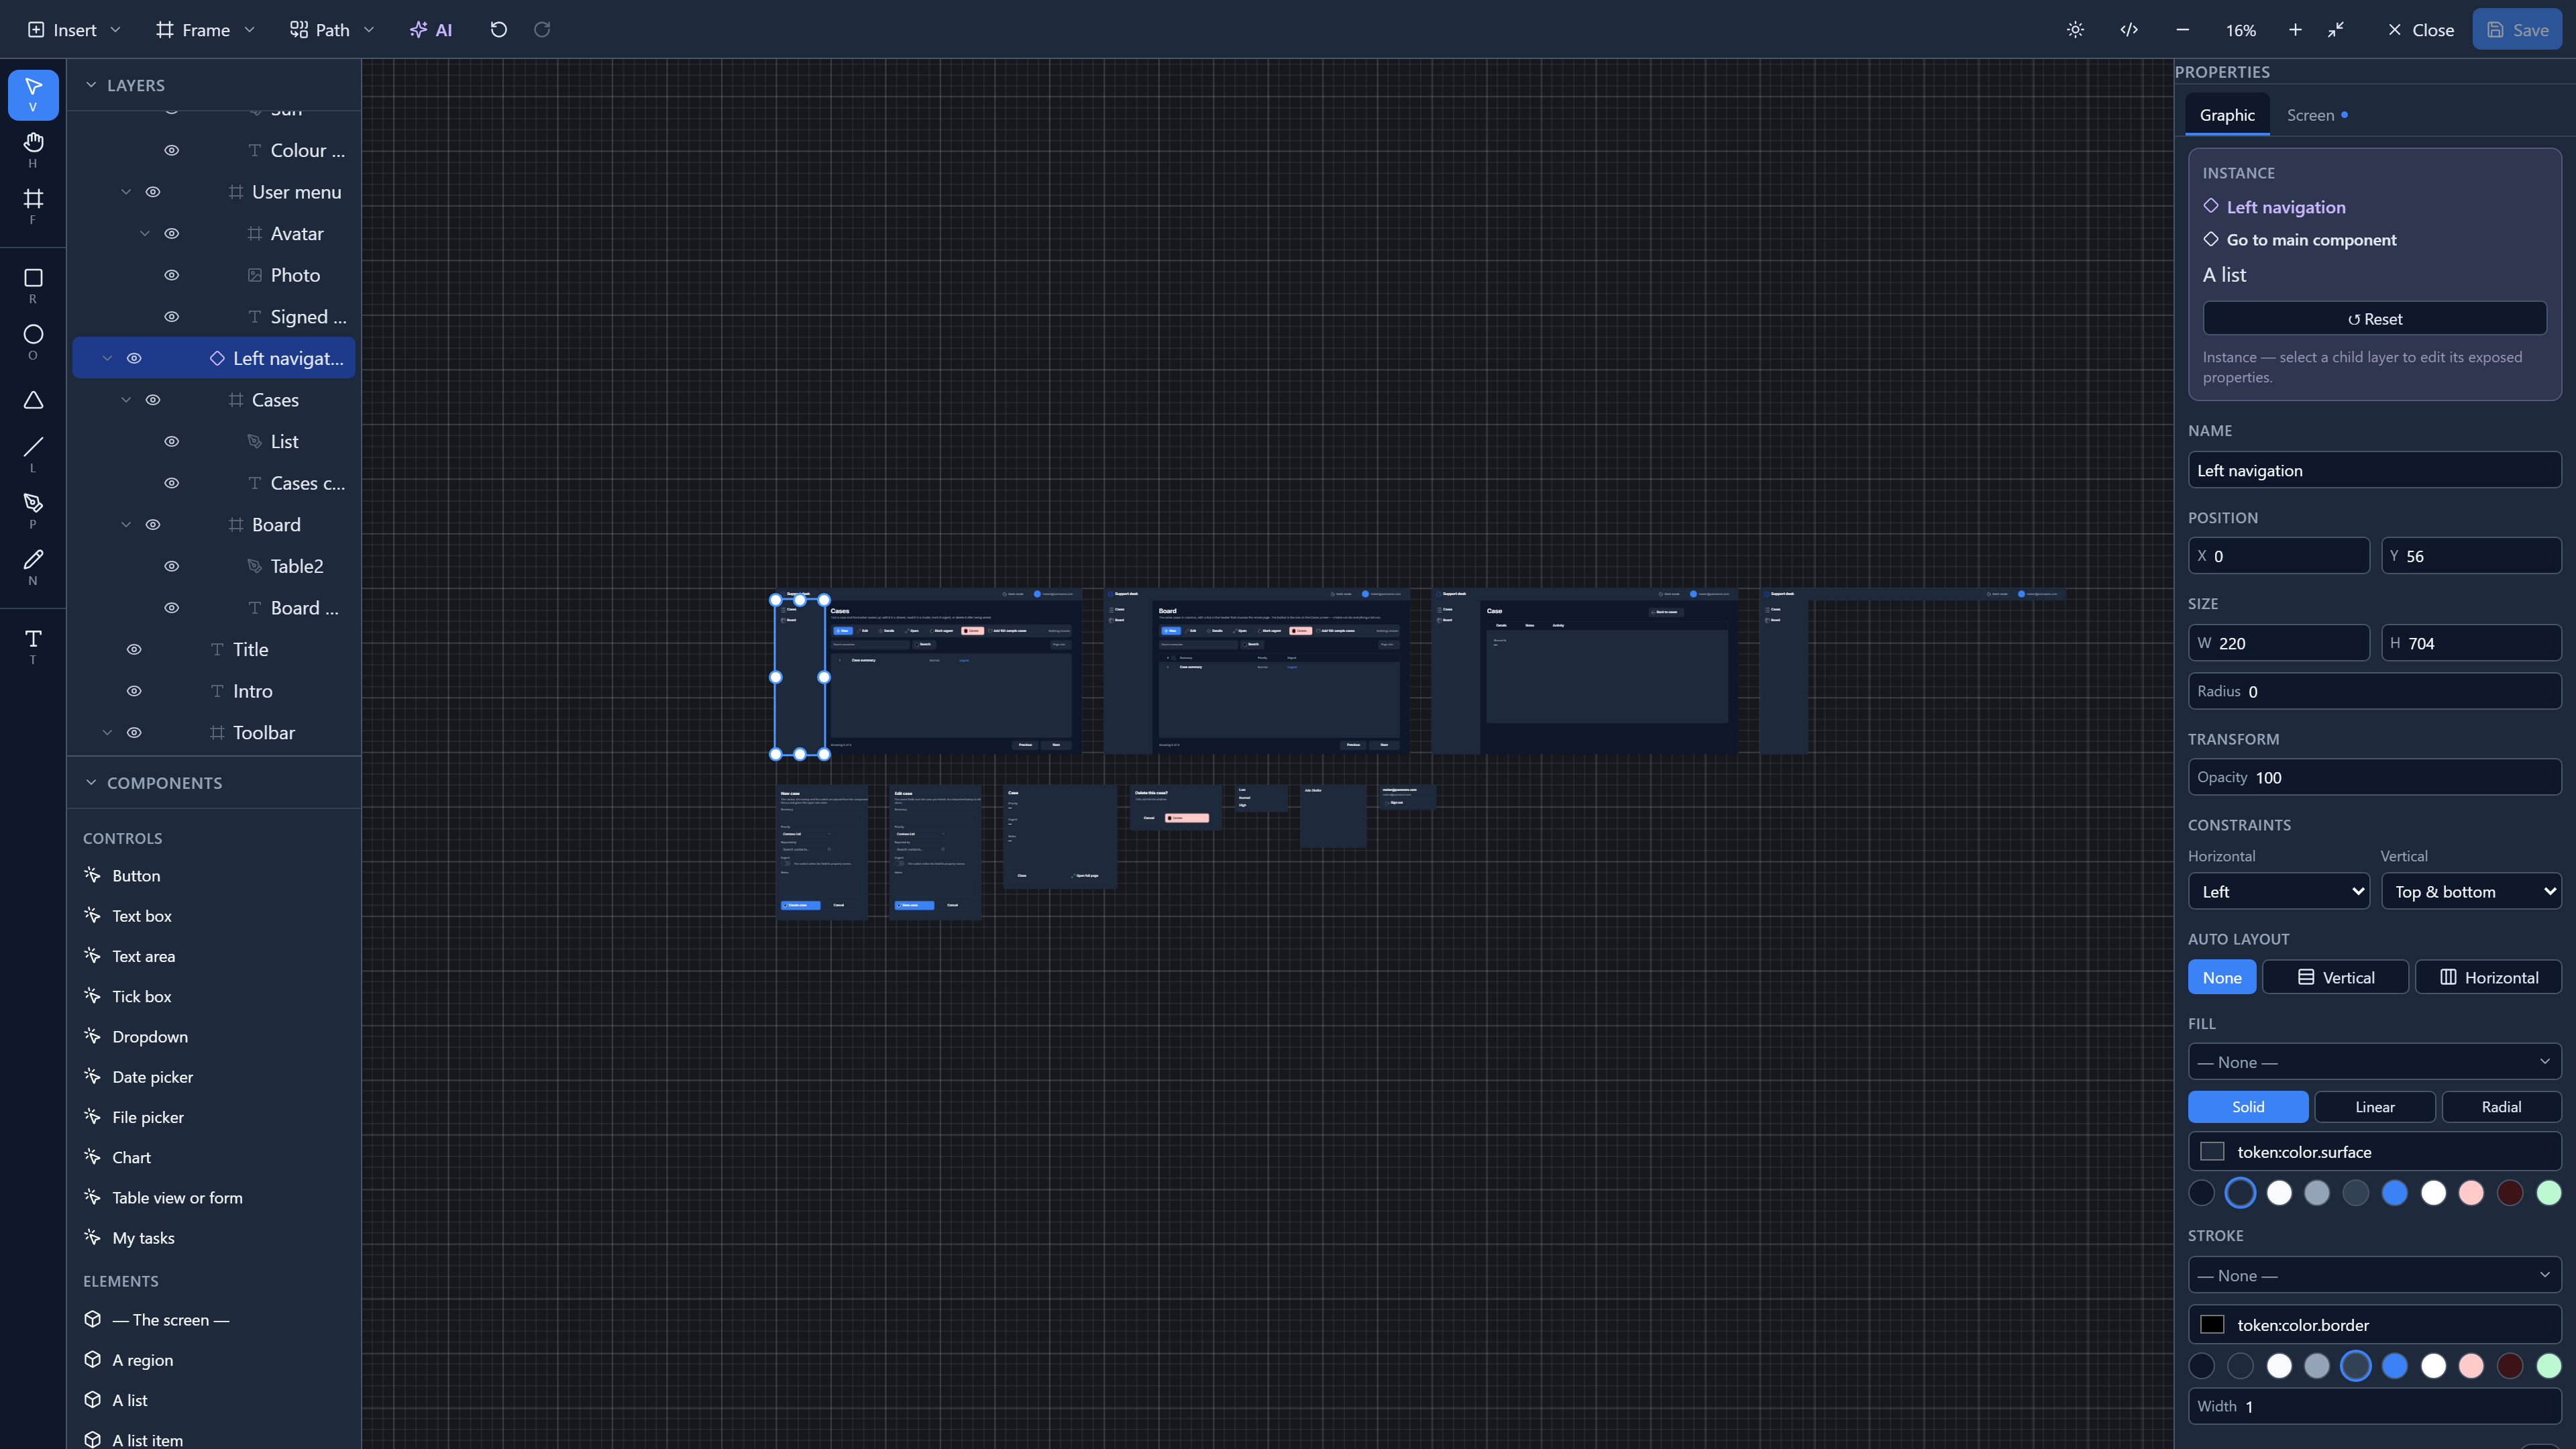Pick the green fill color swatch

pyautogui.click(x=2548, y=1192)
